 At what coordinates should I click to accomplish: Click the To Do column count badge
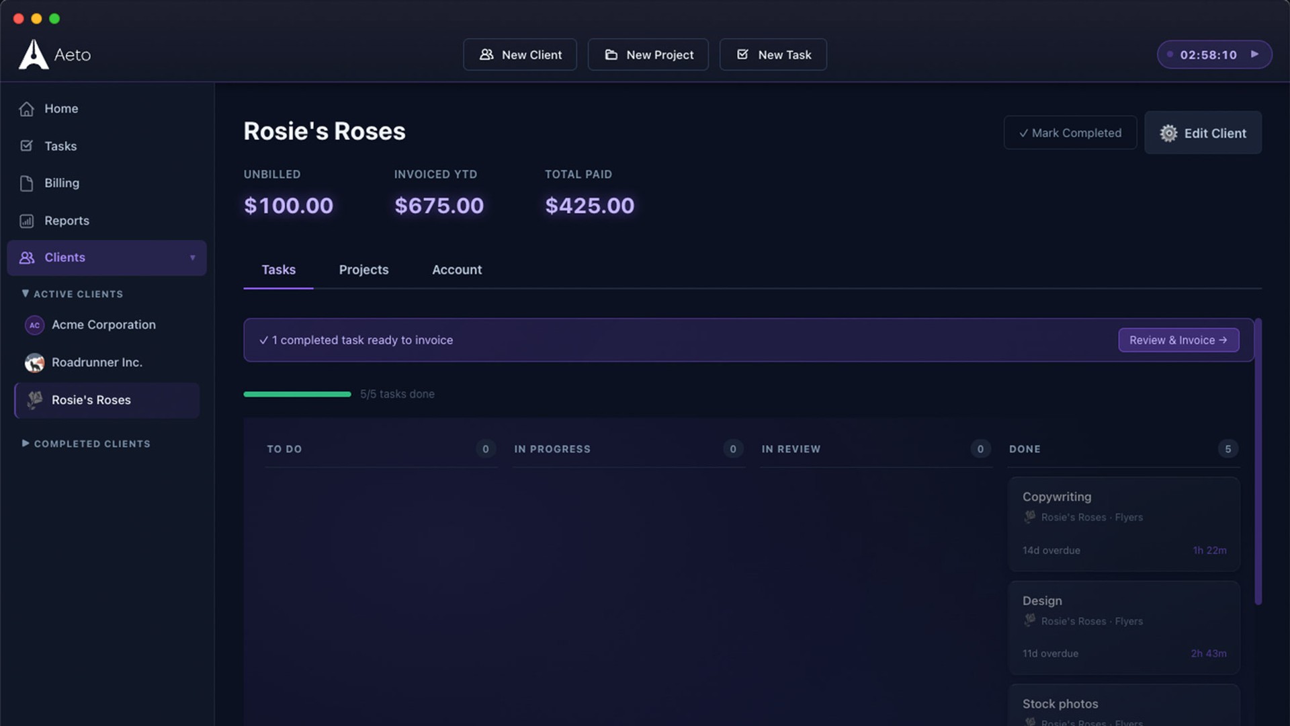pos(485,449)
